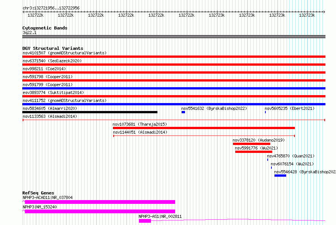
Task: Click the red bar under nsv6371540
Action: click(x=174, y=65)
